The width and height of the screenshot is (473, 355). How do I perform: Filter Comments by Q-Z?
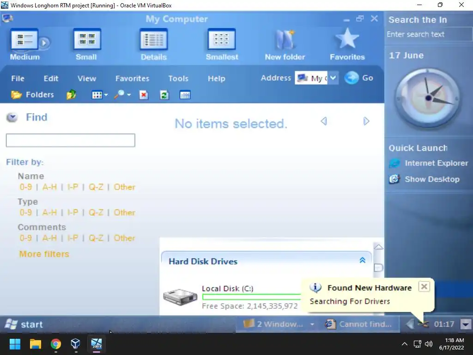(96, 238)
